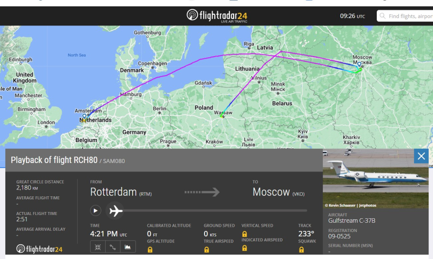Click the GPS altitude lock icon
Screen dimensions: 433x259
click(x=150, y=250)
